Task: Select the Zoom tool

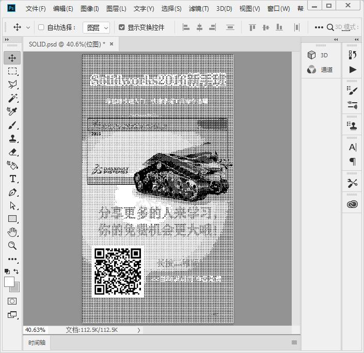Action: click(12, 246)
